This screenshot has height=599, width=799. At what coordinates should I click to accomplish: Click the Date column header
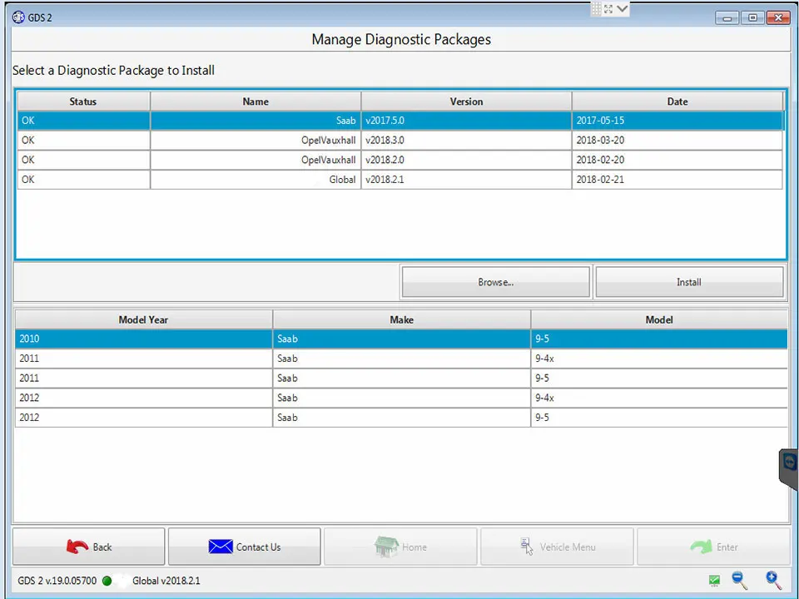point(677,101)
